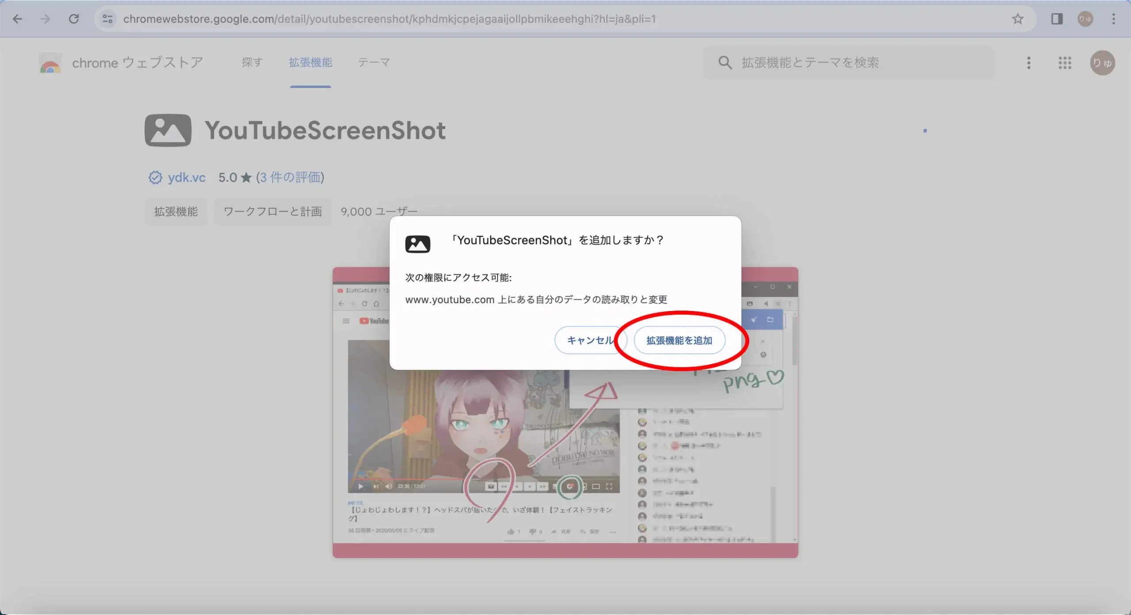The height and width of the screenshot is (615, 1131).
Task: Open the web store three-dot options menu
Action: coord(1029,63)
